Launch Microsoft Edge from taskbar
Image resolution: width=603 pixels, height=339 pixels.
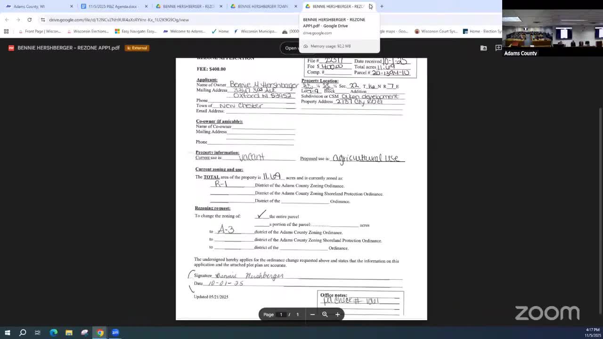53,332
